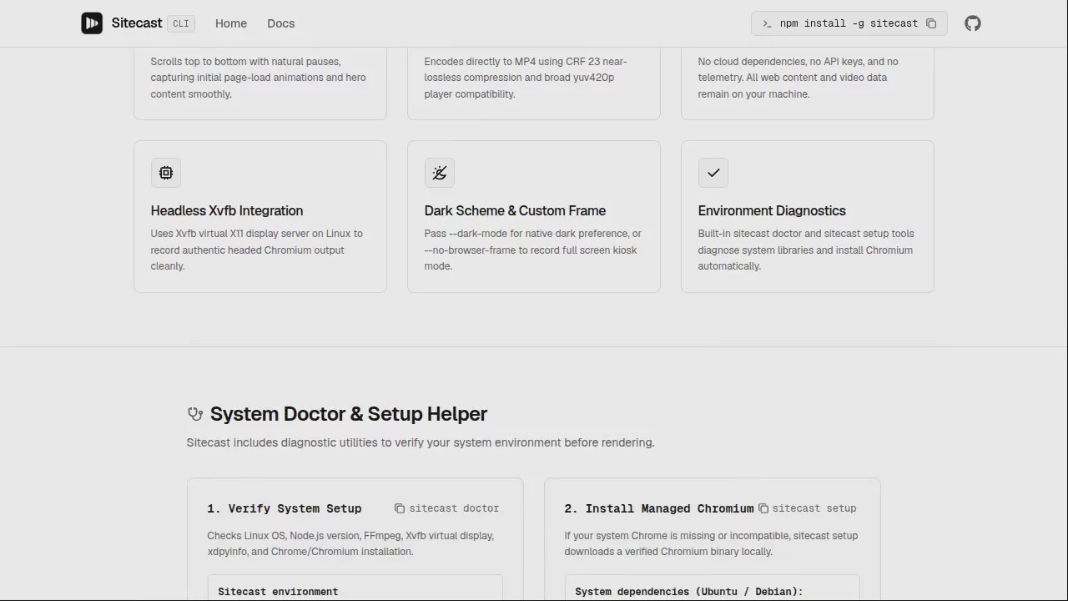Click the npm install -g sitecast command box
Image resolution: width=1068 pixels, height=601 pixels.
point(849,23)
